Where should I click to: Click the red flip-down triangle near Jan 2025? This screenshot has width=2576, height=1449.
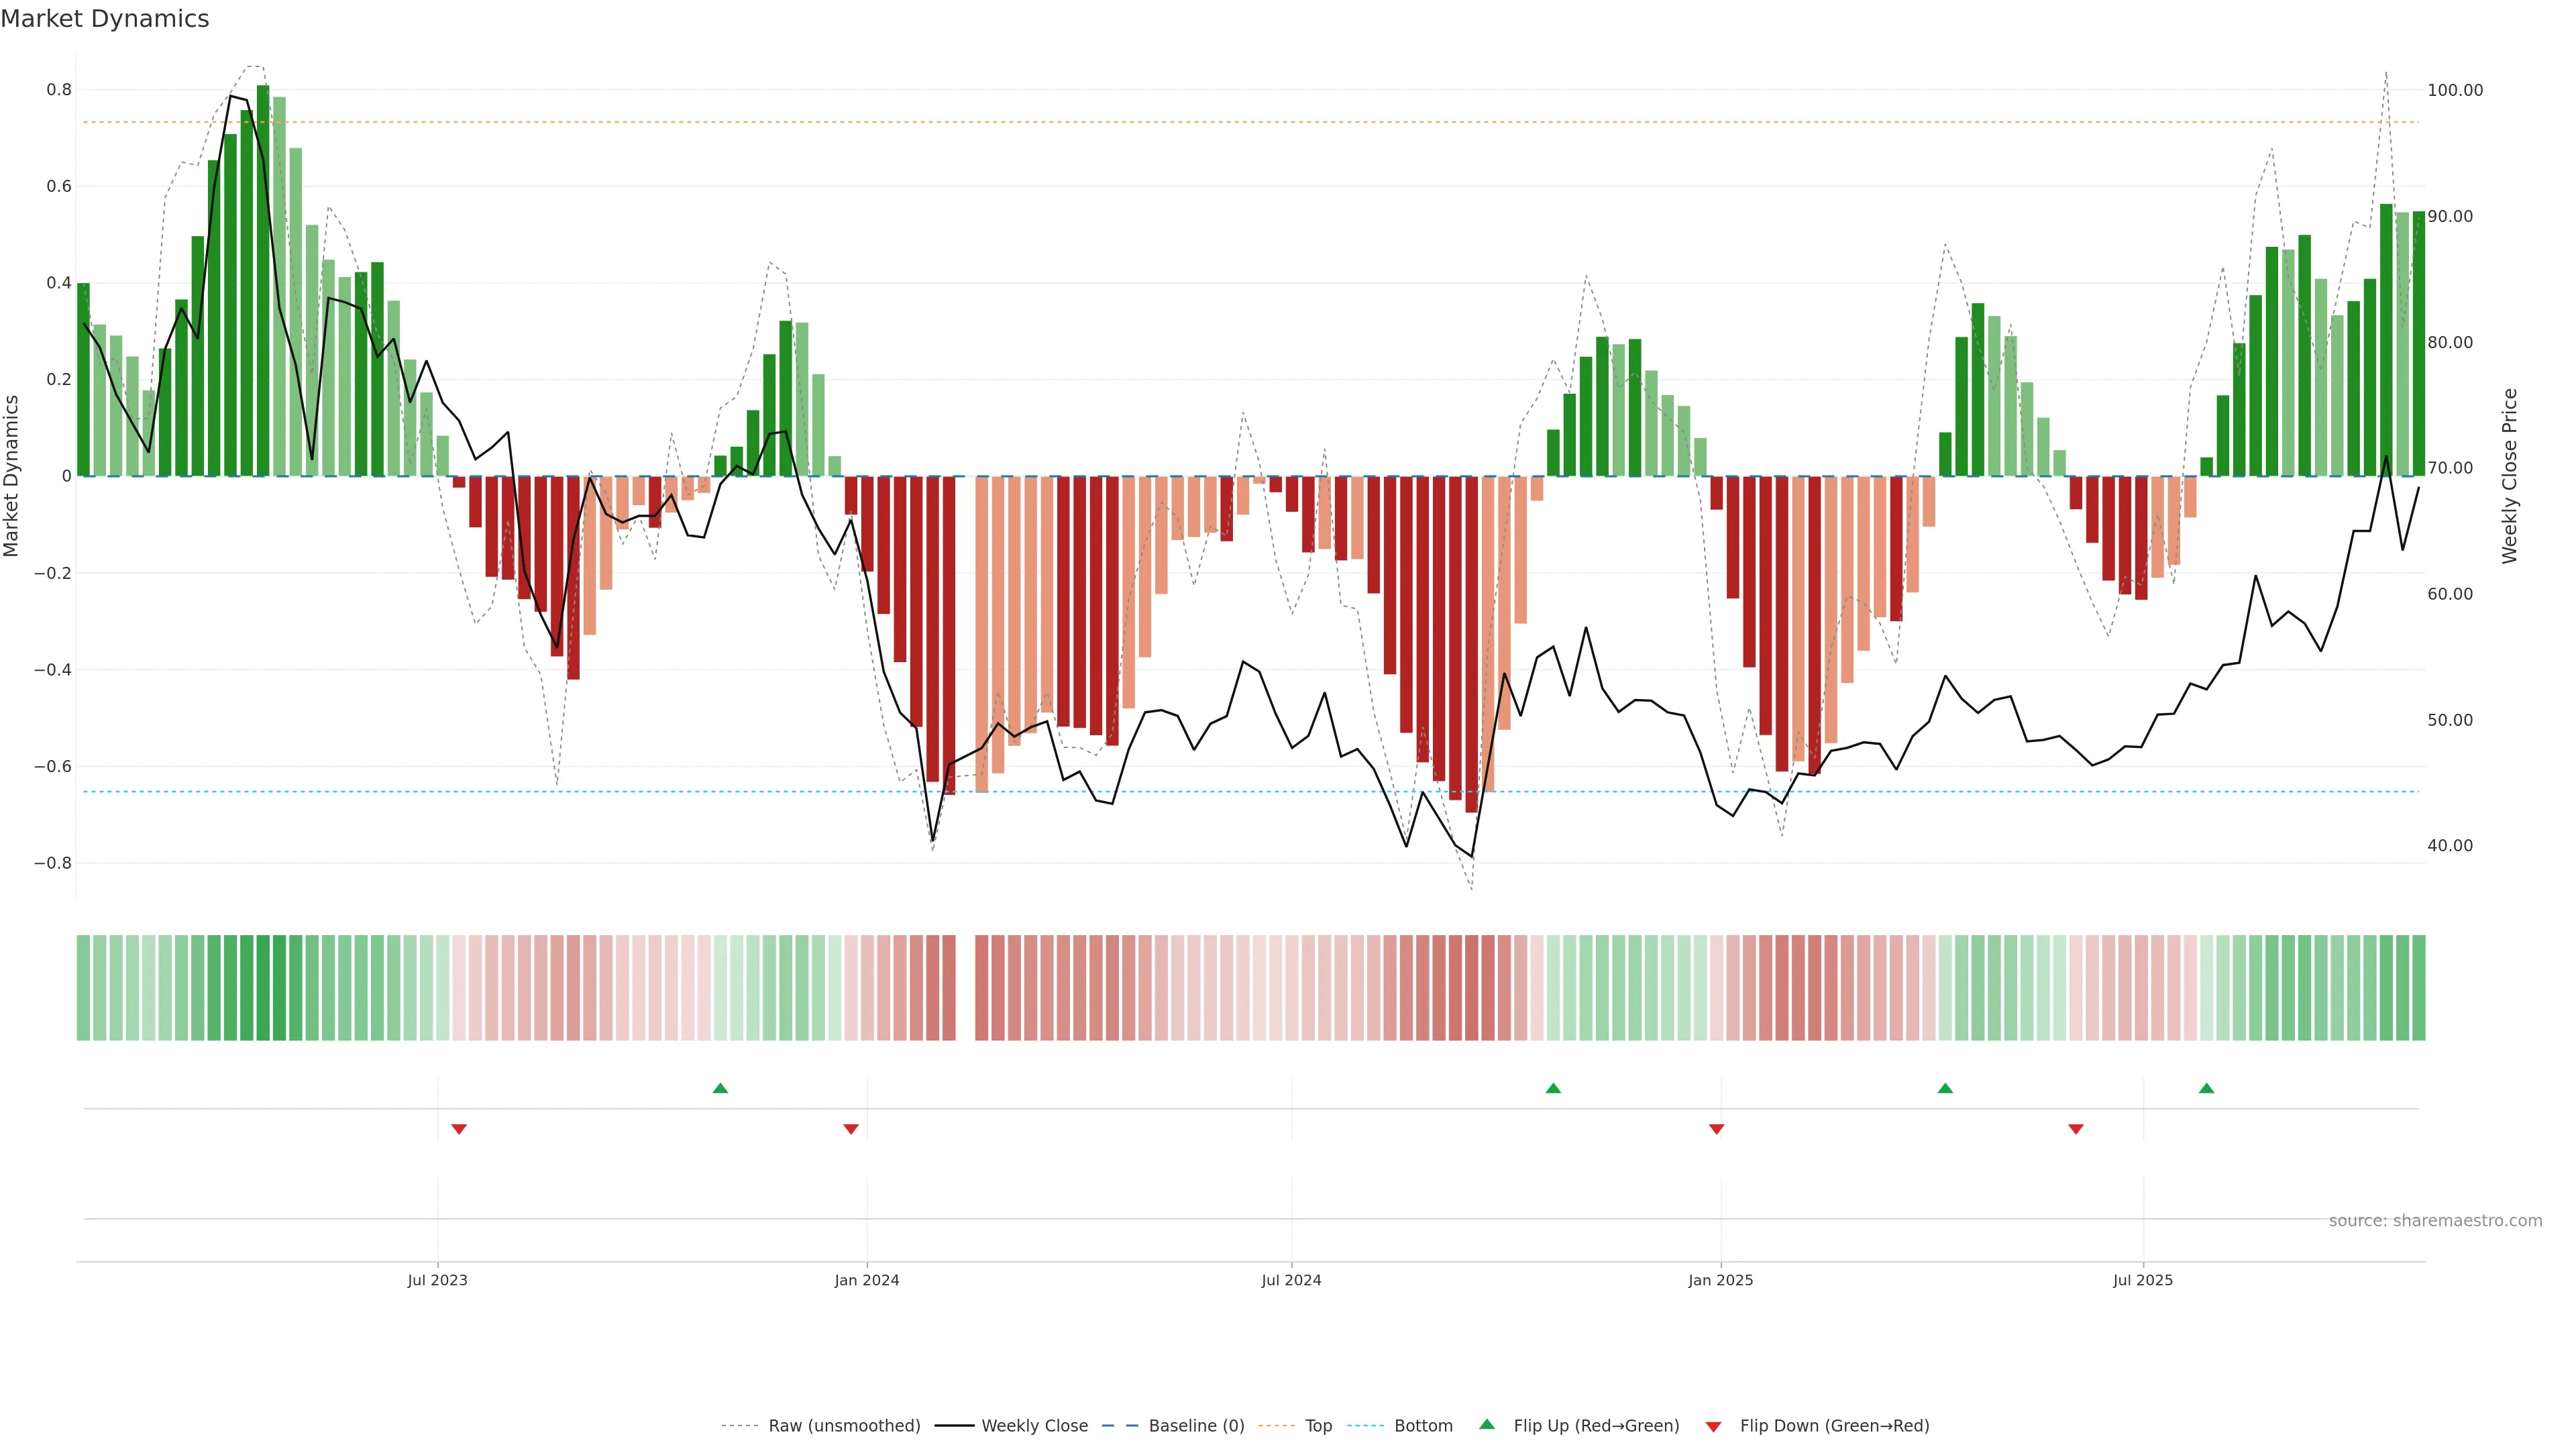(1716, 1129)
